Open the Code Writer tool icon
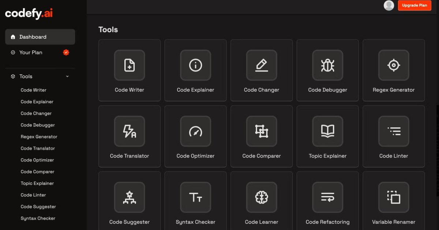 (130, 65)
